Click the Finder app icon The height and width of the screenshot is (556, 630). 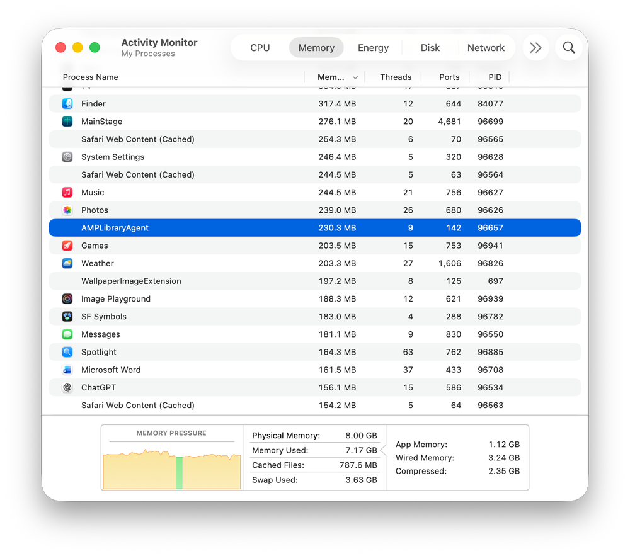(67, 103)
